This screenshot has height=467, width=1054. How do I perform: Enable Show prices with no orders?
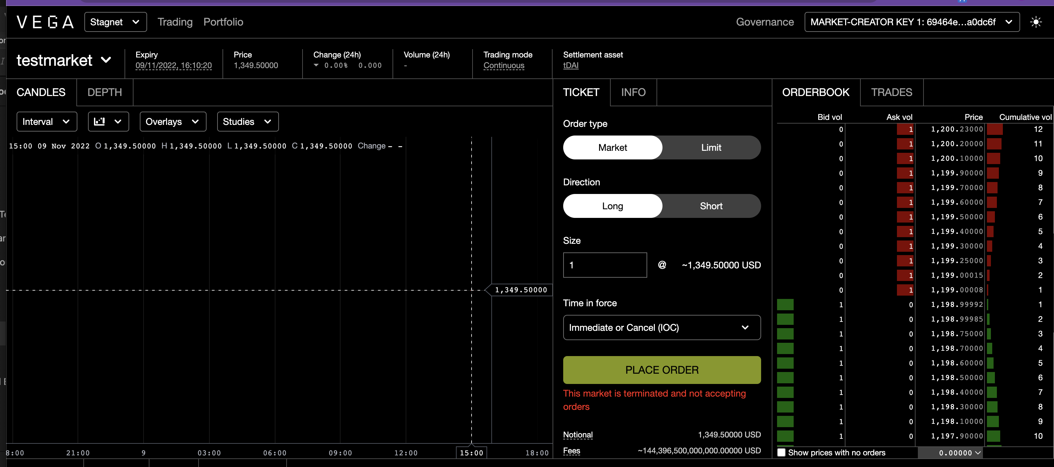[782, 453]
